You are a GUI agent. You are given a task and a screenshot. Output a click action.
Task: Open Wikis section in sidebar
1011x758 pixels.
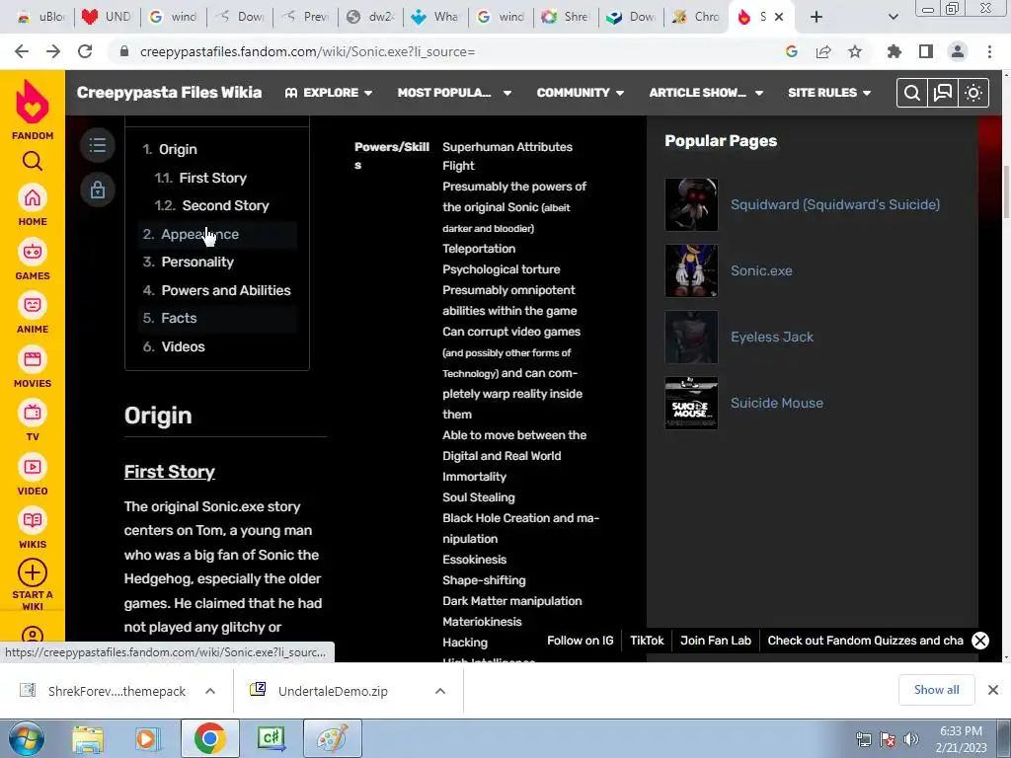click(33, 520)
